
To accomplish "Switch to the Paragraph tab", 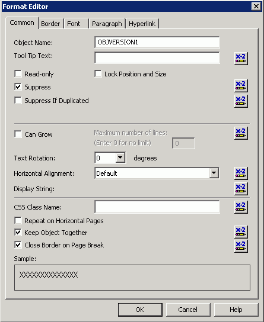I will (x=107, y=24).
